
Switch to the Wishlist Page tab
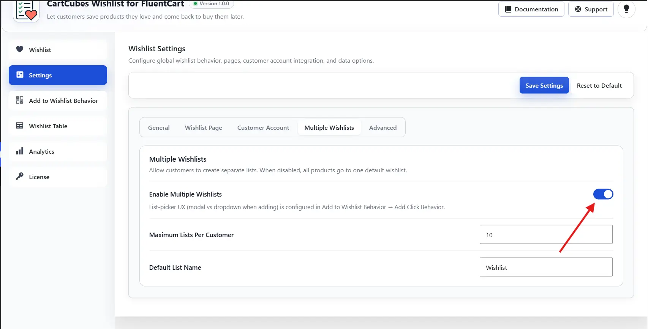tap(204, 128)
